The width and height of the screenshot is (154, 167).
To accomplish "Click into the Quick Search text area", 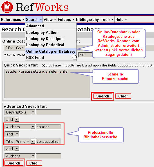I will coord(47,83).
